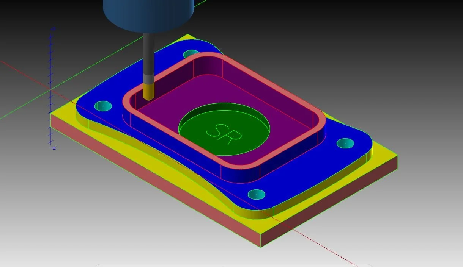
Task: Click the -Z axis label
Action: 52,149
